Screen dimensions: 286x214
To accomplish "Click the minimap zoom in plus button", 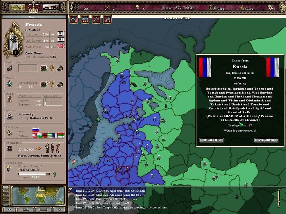I will [59, 210].
